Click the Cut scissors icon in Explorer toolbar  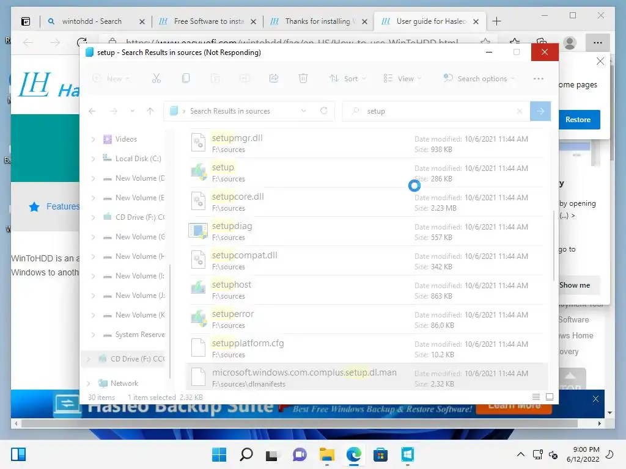point(156,79)
